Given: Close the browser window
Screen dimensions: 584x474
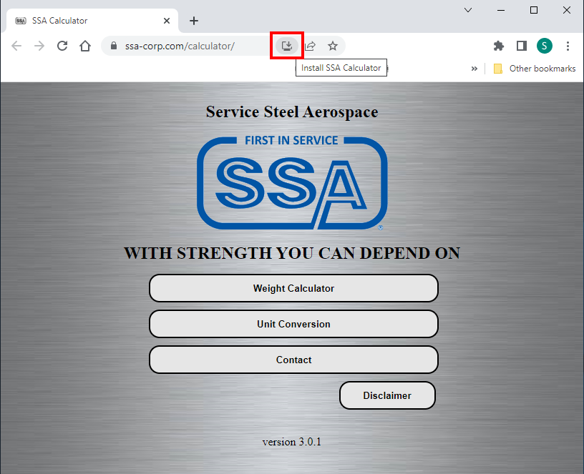Looking at the screenshot, I should coord(567,10).
